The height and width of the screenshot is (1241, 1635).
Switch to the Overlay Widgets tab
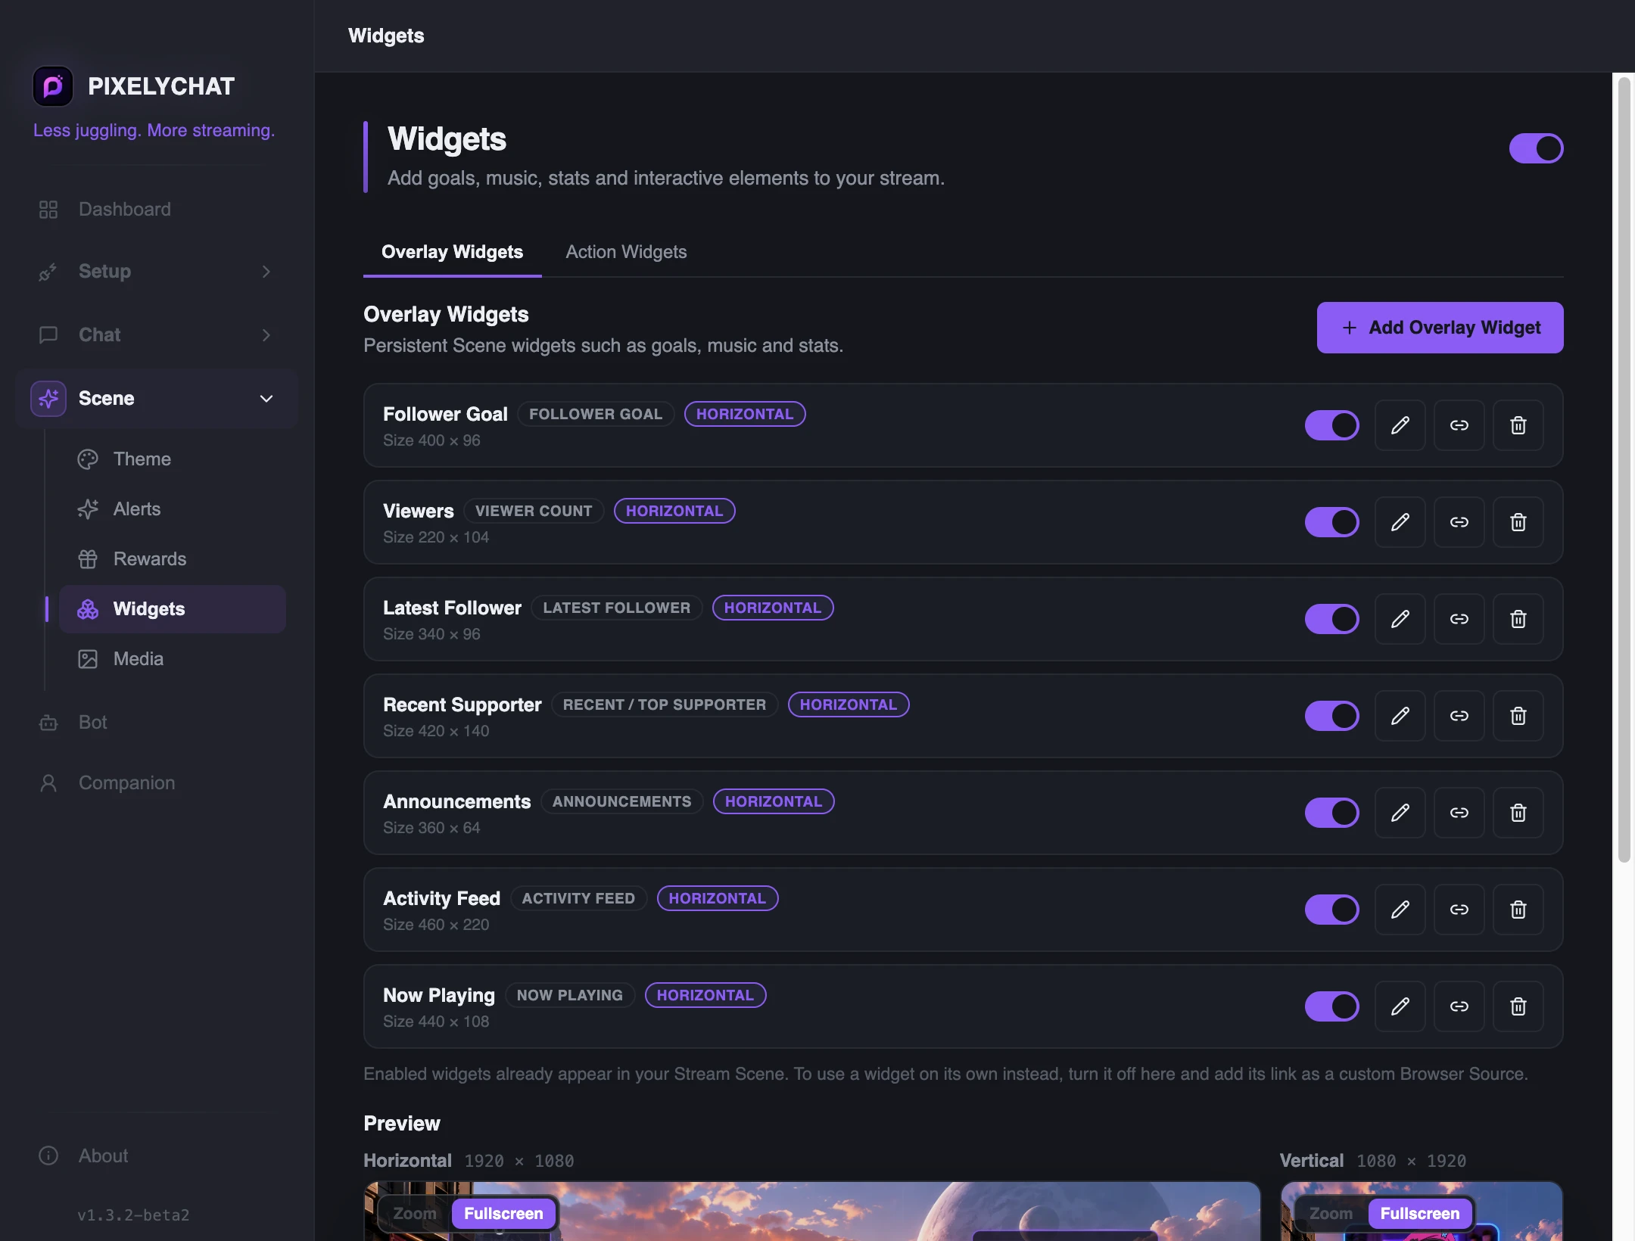(452, 252)
